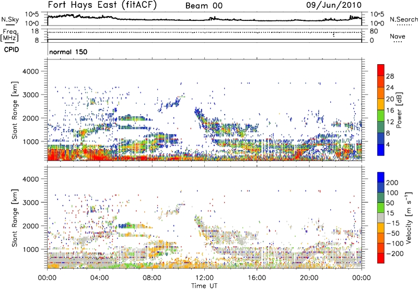The width and height of the screenshot is (418, 289).
Task: Click the '08:00' time axis label
Action: click(x=152, y=278)
